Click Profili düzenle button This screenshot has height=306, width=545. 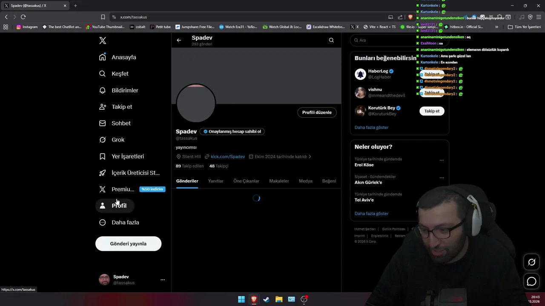click(317, 112)
